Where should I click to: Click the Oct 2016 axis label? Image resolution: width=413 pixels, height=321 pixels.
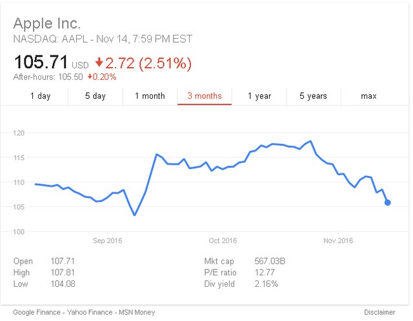tap(223, 241)
